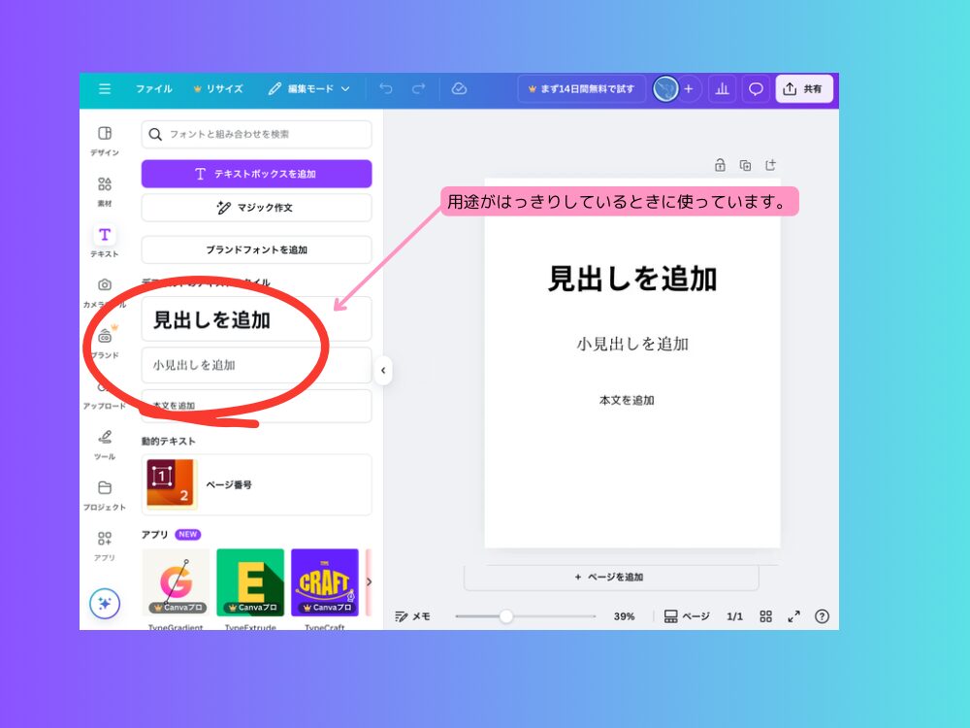This screenshot has width=970, height=728.
Task: Click the cloud save status icon
Action: [459, 88]
